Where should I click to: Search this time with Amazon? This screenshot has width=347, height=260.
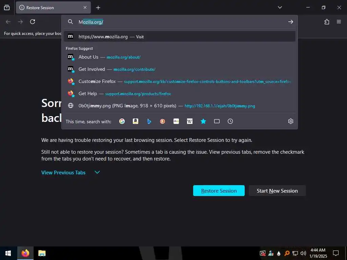136,121
